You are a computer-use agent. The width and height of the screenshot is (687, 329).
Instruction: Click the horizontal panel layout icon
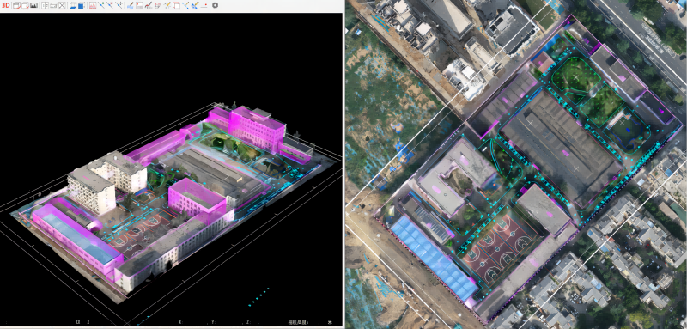[x=53, y=5]
